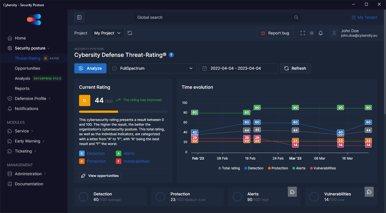Open the date range picker field
386x213 pixels.
point(238,68)
